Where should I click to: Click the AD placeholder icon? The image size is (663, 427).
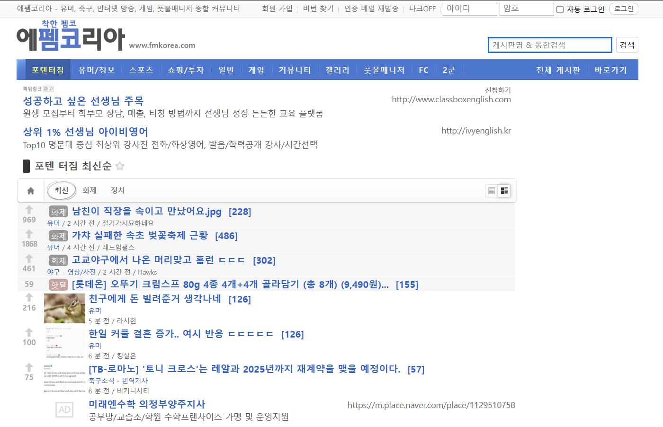click(64, 409)
